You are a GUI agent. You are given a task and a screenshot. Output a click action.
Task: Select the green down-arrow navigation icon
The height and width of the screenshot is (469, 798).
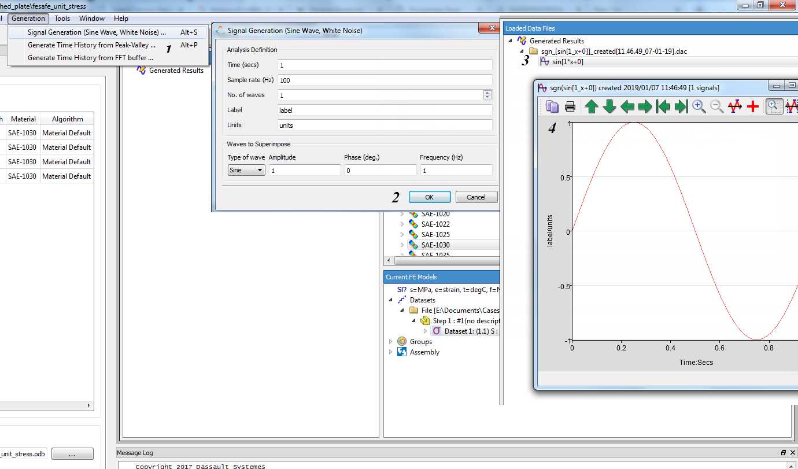click(x=609, y=106)
